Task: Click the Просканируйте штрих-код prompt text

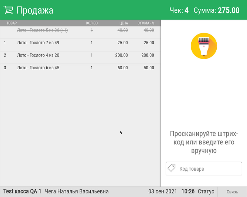Action: pos(204,142)
